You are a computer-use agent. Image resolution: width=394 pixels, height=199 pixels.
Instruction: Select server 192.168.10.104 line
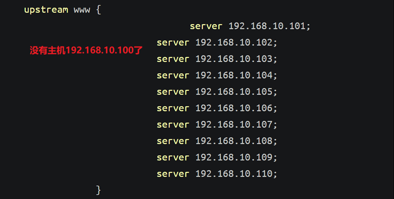pos(217,76)
